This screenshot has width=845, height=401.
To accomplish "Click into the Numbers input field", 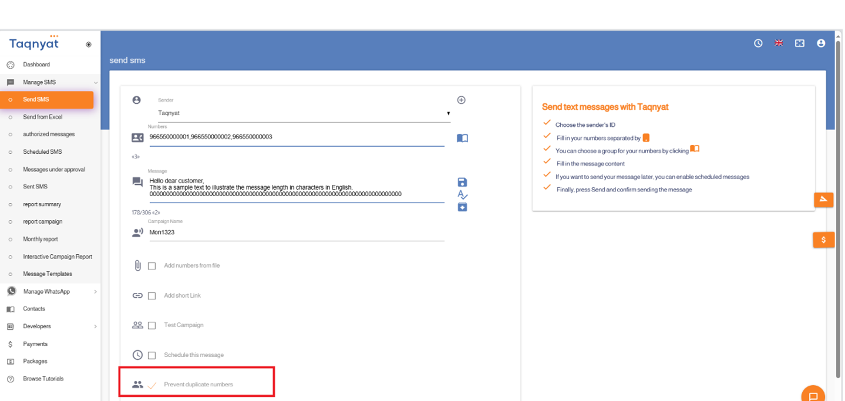I will pyautogui.click(x=296, y=137).
